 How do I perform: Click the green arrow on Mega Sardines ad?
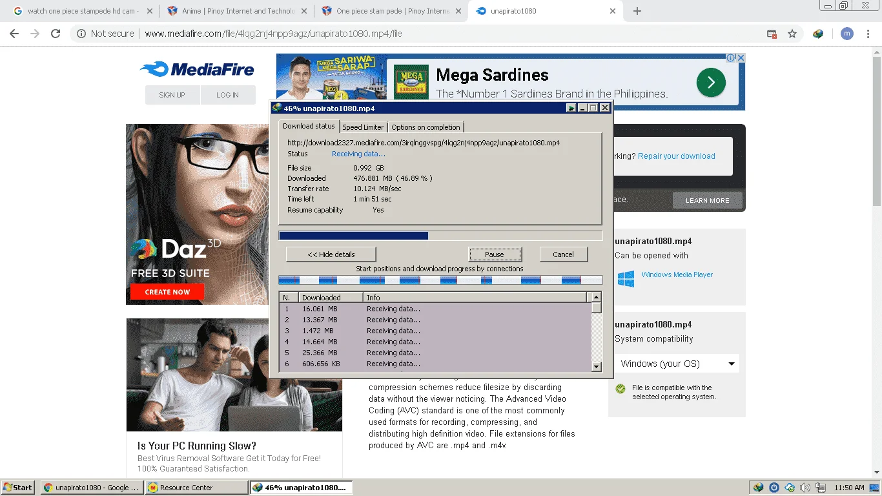(711, 82)
